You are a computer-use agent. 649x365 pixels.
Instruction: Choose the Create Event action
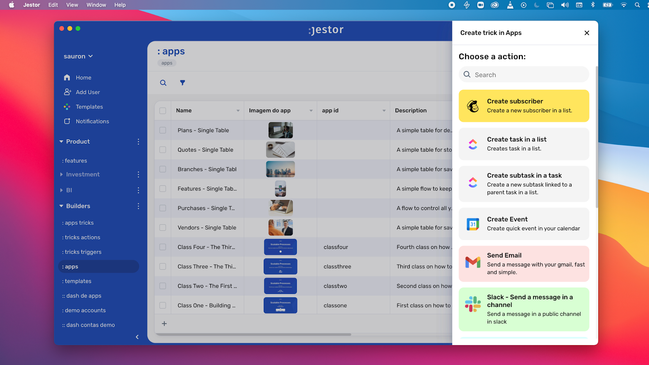point(524,224)
